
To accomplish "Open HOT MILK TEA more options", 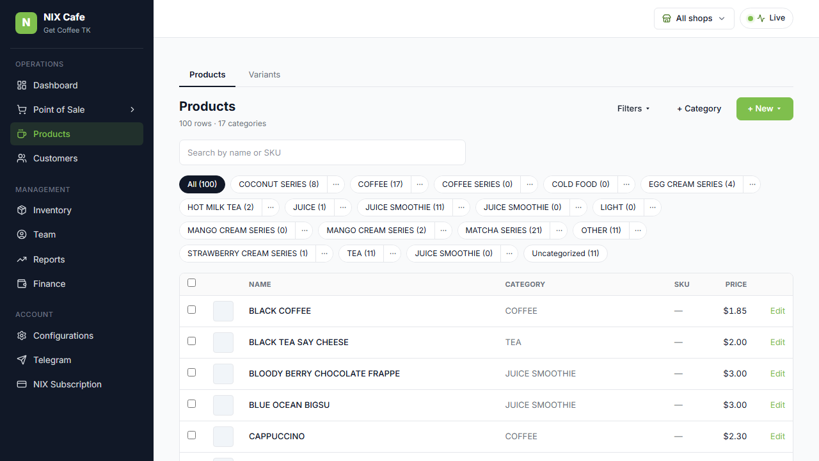I will pyautogui.click(x=271, y=207).
